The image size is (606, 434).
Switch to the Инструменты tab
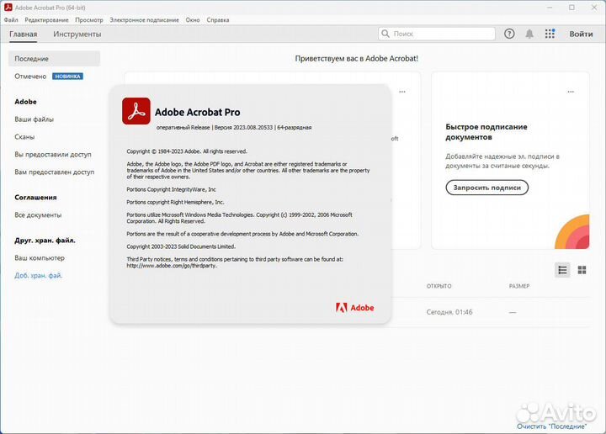point(77,34)
